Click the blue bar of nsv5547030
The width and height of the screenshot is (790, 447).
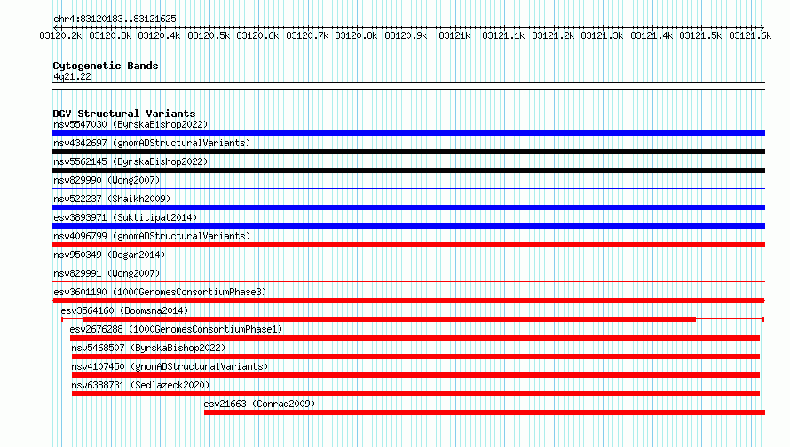point(408,133)
